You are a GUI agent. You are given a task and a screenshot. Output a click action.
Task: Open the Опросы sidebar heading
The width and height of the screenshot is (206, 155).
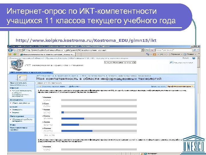[x=14, y=88]
